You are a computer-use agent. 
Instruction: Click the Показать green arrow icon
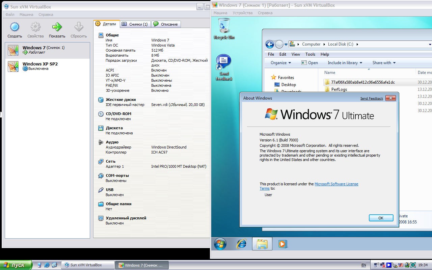(x=57, y=27)
